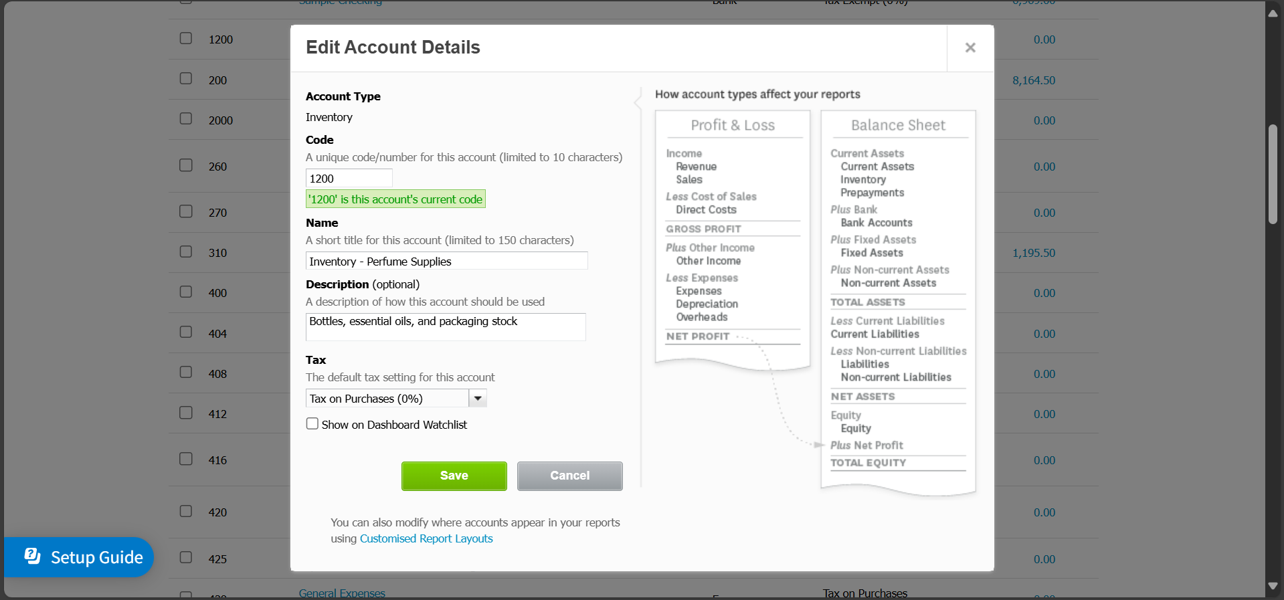The height and width of the screenshot is (600, 1284).
Task: Open the Tax dropdown arrow
Action: coord(478,399)
